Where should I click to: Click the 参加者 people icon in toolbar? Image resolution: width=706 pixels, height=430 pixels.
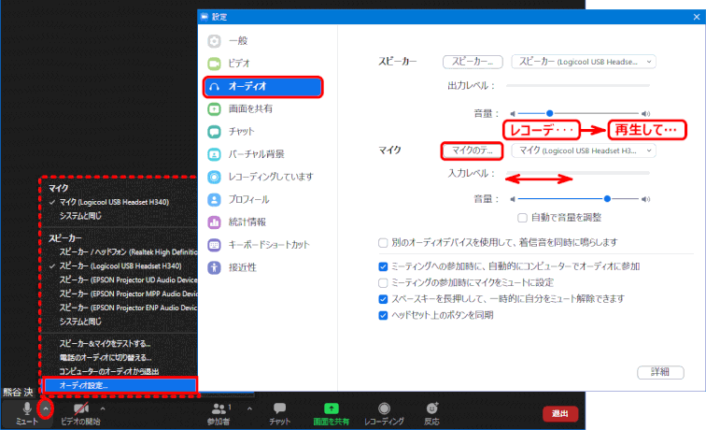pos(219,408)
